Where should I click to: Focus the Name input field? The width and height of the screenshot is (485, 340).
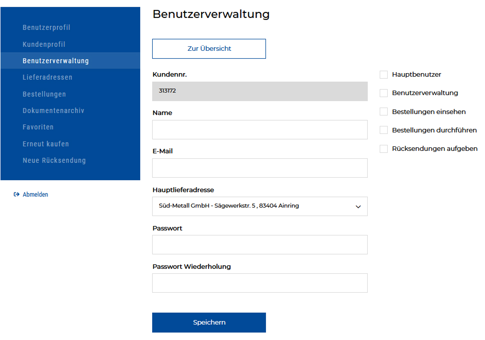tap(259, 129)
